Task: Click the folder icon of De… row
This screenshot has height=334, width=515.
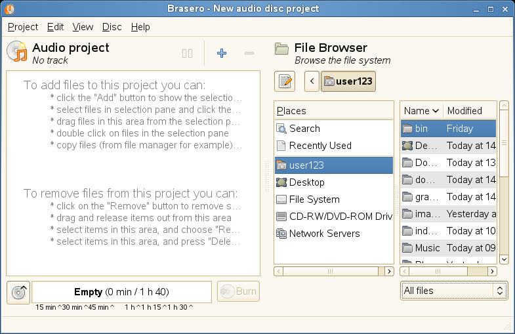Action: (x=407, y=146)
